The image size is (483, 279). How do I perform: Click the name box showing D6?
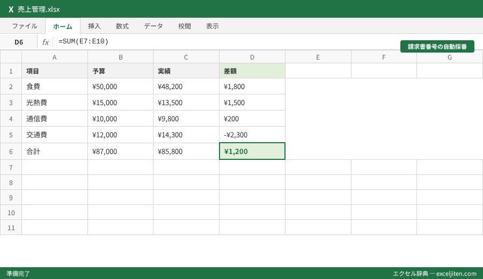19,42
